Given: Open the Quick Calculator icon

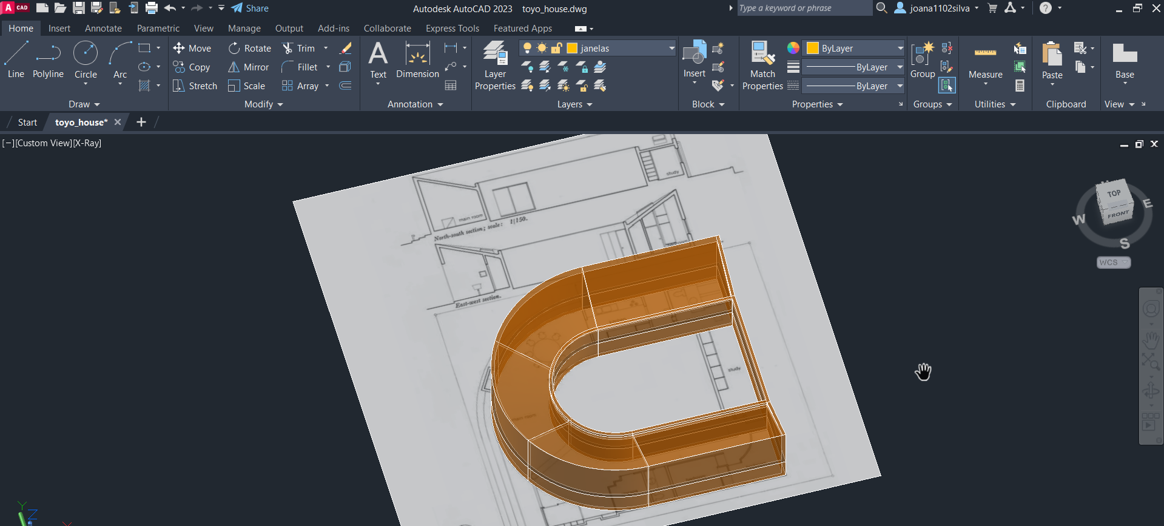Looking at the screenshot, I should point(1020,86).
